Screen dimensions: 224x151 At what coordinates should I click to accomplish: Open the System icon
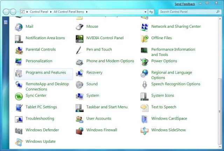(x=79, y=96)
